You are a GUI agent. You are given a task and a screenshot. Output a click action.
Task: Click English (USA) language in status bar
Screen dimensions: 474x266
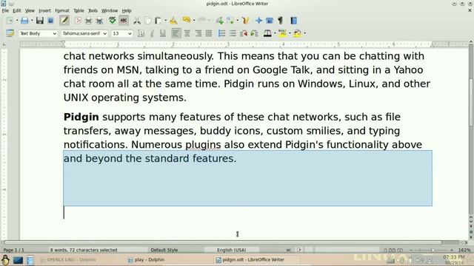(232, 250)
